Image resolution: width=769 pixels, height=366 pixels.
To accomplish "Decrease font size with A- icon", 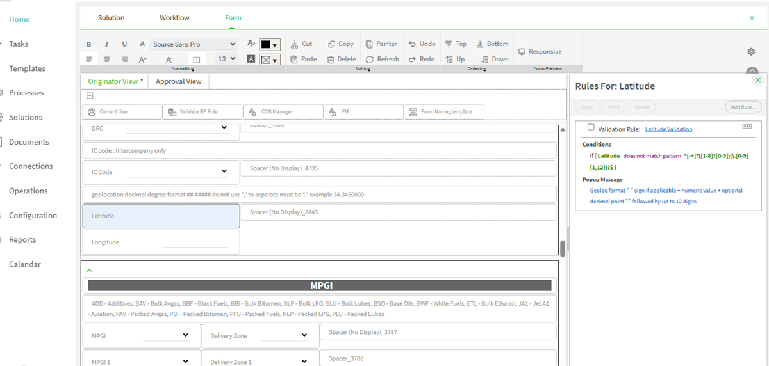I will click(169, 59).
